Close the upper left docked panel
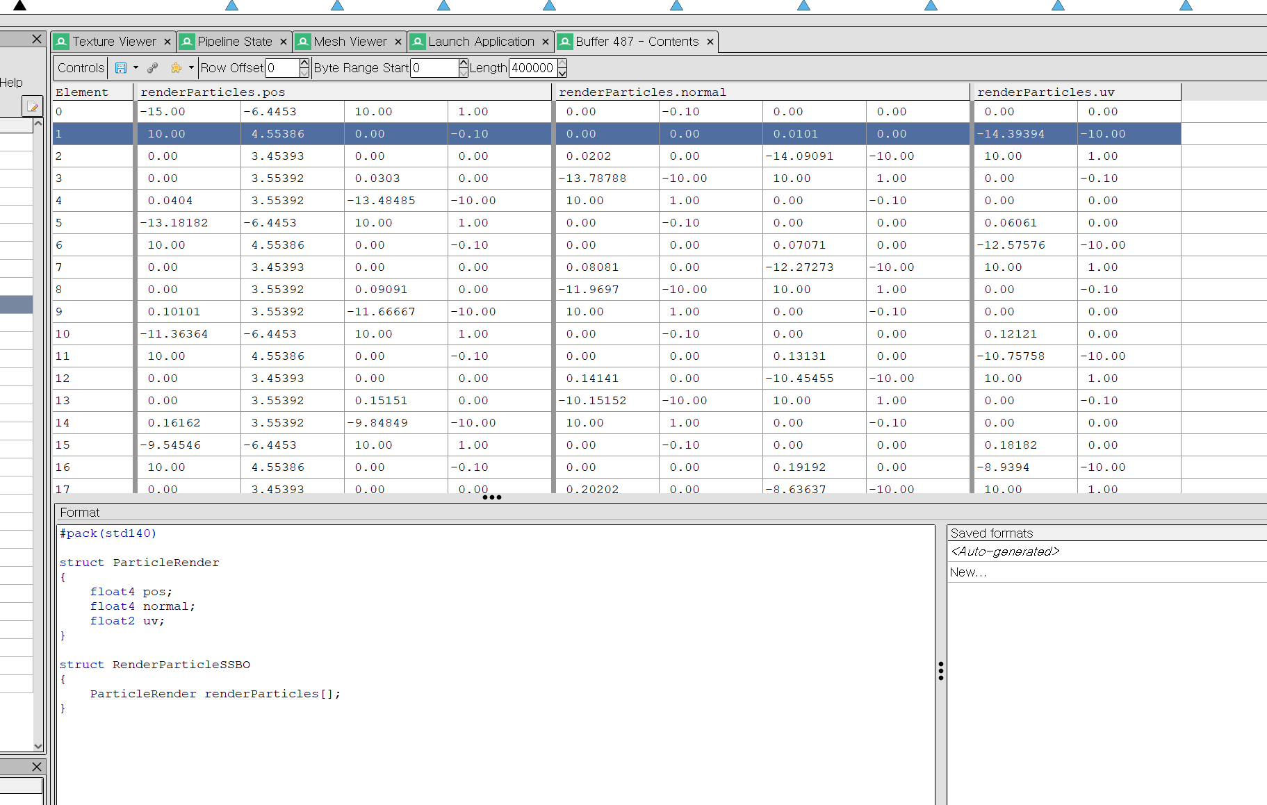This screenshot has height=805, width=1267. coord(37,39)
